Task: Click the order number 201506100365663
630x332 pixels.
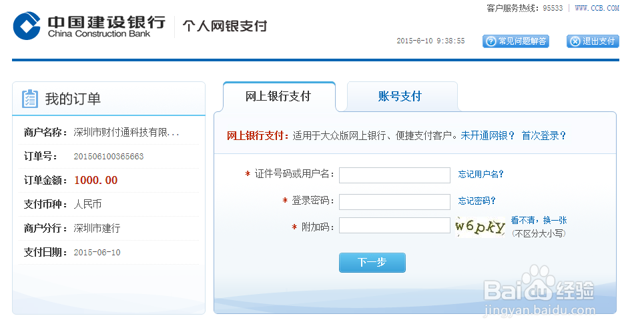Action: (109, 157)
